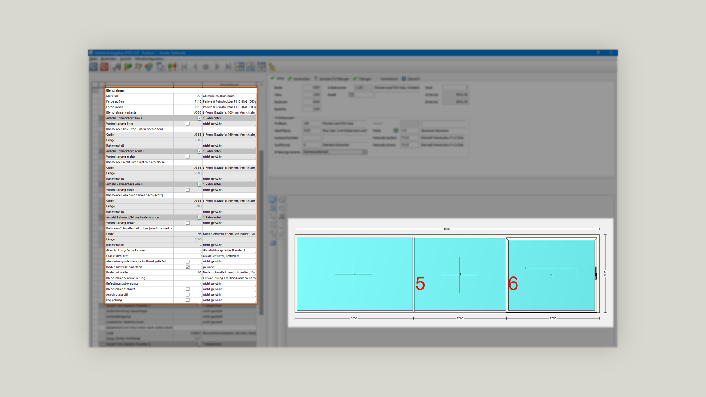Switch to the Konstruktion tab
The height and width of the screenshot is (397, 706).
[299, 79]
